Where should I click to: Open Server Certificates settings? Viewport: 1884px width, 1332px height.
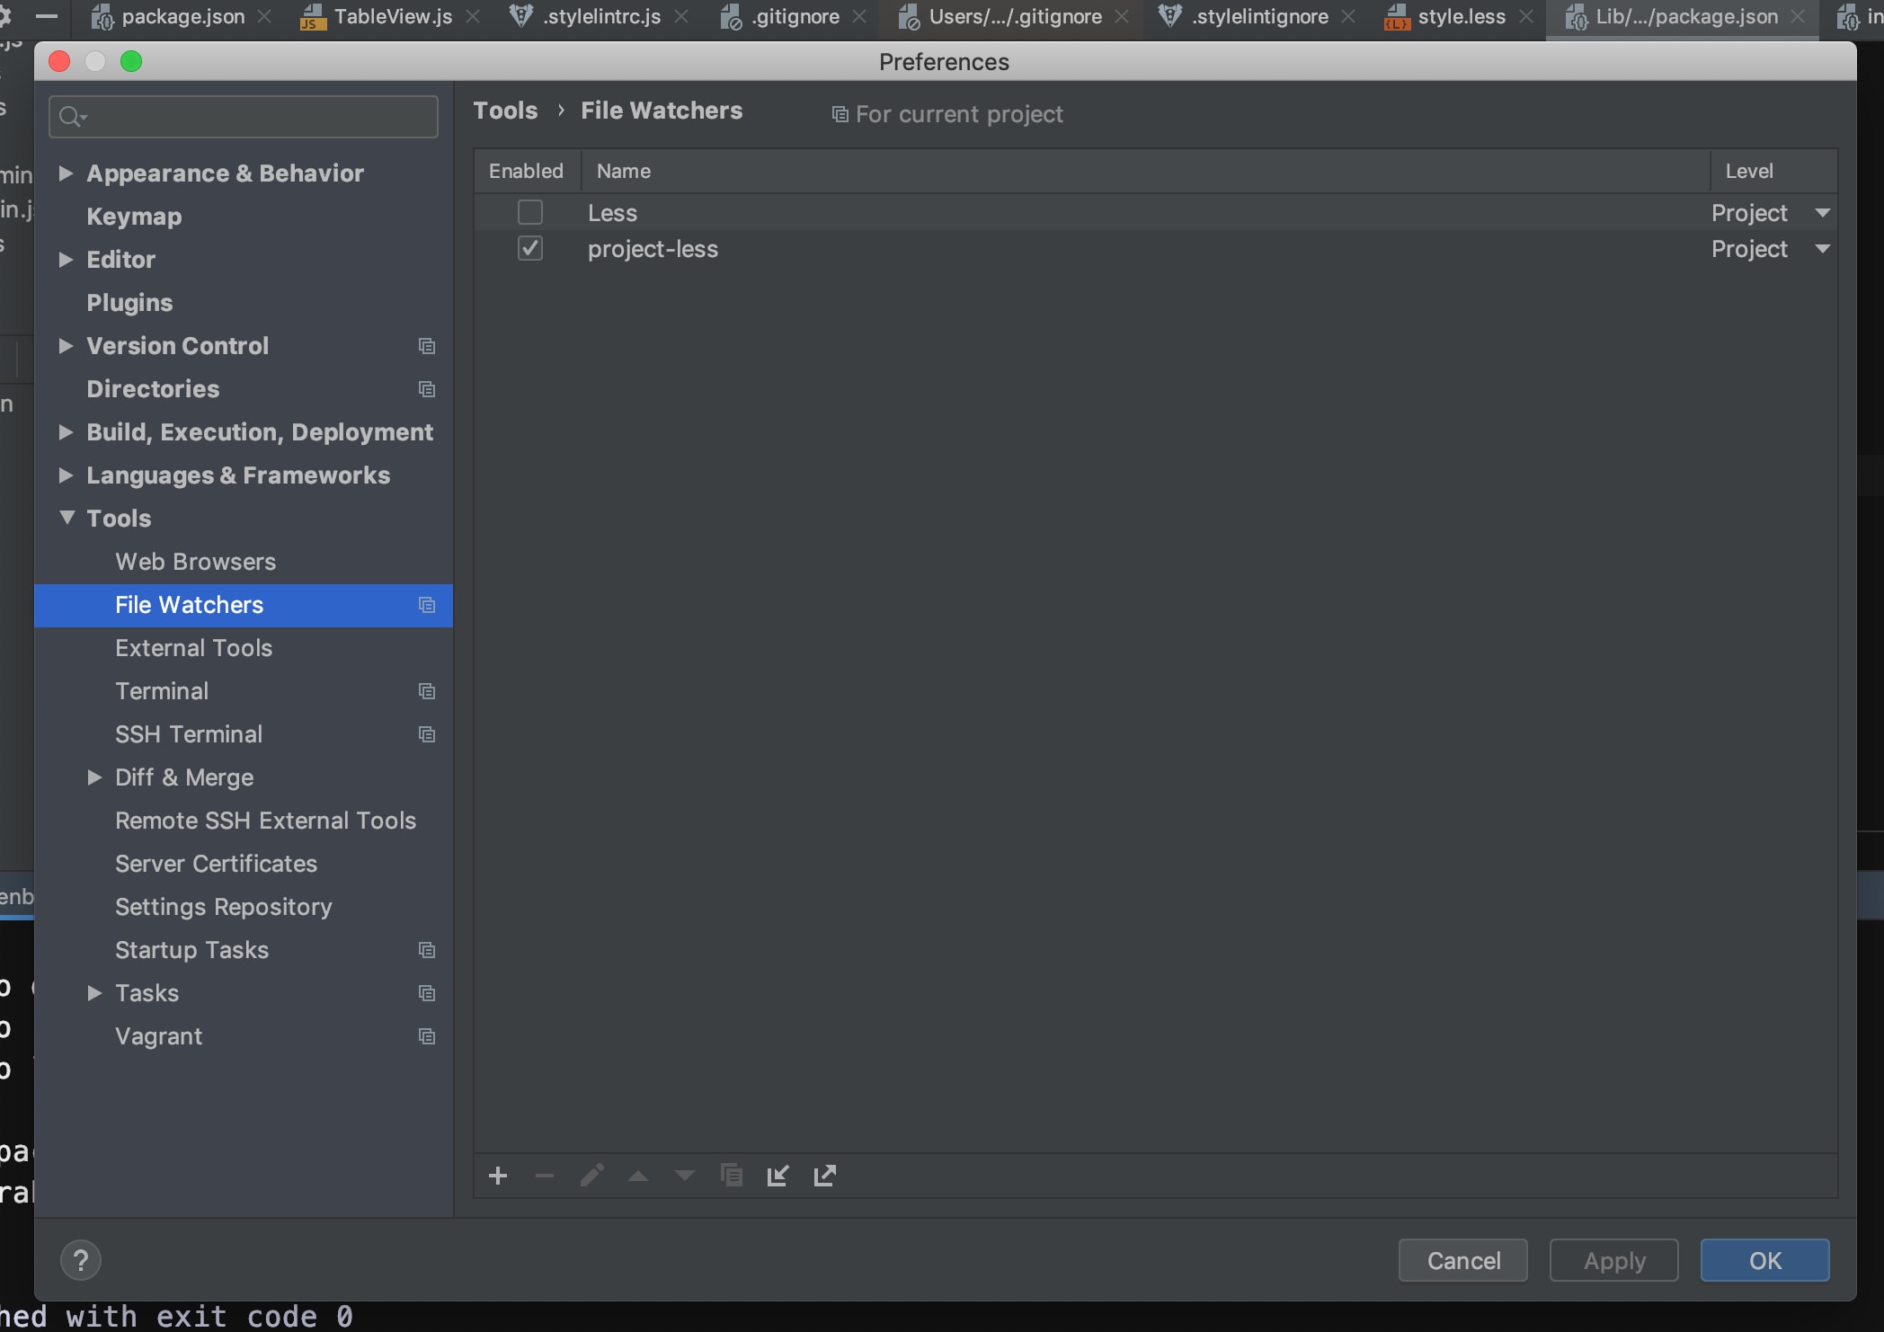click(x=216, y=863)
